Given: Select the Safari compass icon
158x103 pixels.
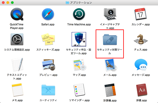Looking at the screenshot, I should point(48,14).
